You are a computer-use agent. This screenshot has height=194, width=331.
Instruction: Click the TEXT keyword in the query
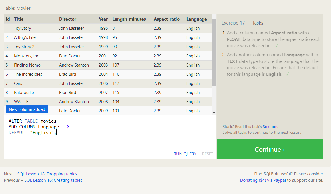(x=67, y=127)
